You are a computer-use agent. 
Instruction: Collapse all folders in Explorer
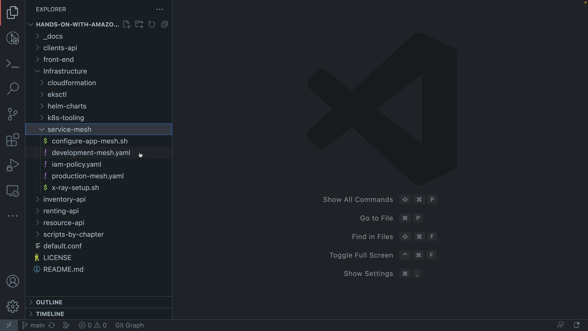coord(165,25)
